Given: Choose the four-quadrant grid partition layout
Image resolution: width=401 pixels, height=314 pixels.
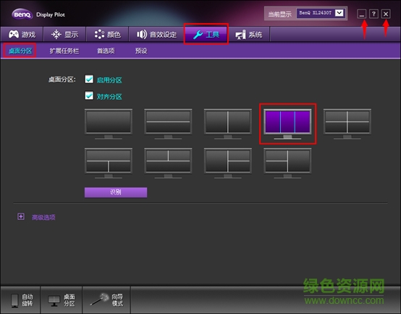Looking at the screenshot, I should tap(347, 124).
